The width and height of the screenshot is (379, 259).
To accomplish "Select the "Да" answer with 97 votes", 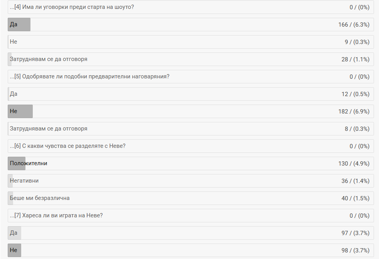I will click(x=13, y=233).
